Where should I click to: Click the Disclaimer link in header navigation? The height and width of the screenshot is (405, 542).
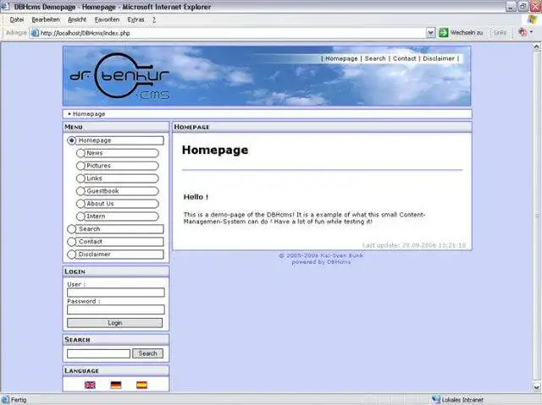click(439, 58)
